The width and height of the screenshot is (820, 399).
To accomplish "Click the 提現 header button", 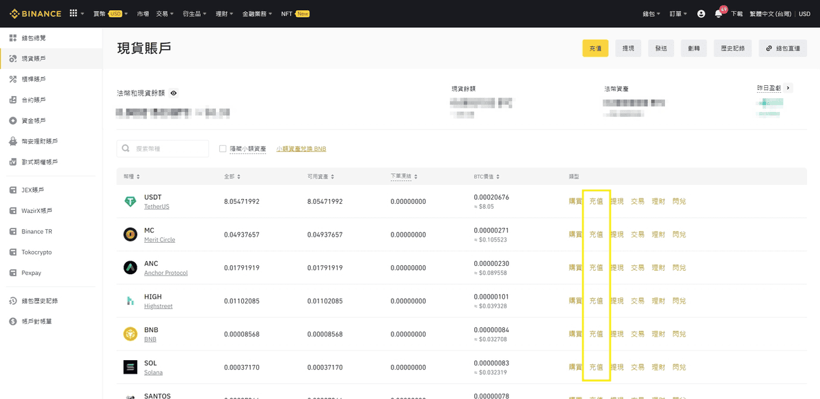I will pyautogui.click(x=628, y=48).
